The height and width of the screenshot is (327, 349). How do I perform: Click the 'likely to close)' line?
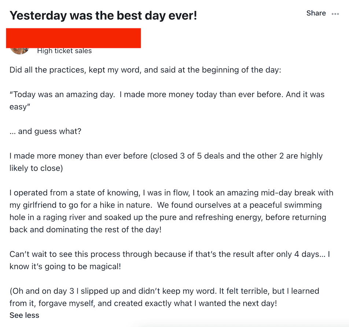36,168
